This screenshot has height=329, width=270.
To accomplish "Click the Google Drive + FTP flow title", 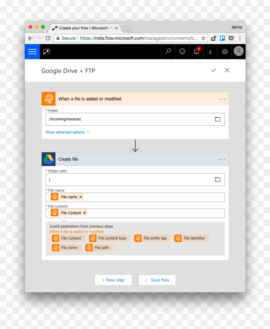I will pos(68,71).
